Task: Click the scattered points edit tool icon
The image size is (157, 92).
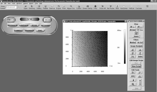Action: pos(140,72)
